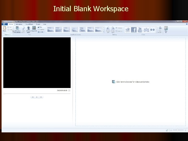Share movie to Flickr
Screen dimensions: 188x141
point(152,30)
